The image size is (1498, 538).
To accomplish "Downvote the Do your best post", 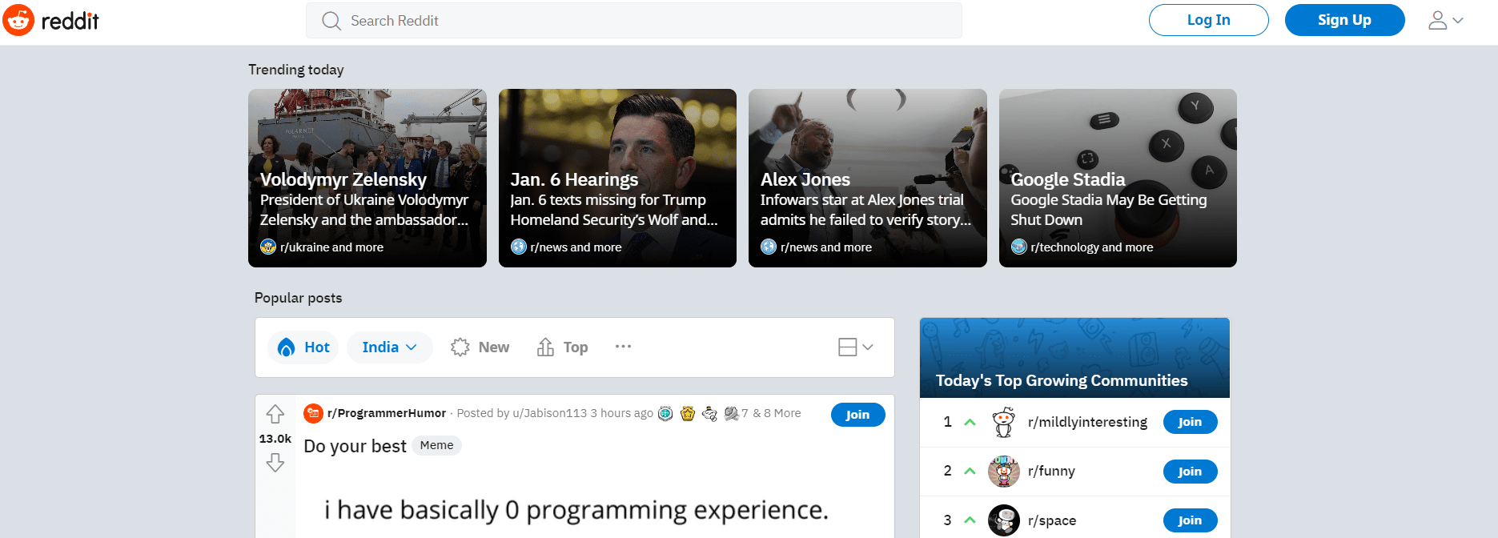I will click(x=275, y=463).
